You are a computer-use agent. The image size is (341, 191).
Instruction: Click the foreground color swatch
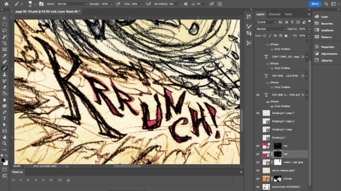3,160
